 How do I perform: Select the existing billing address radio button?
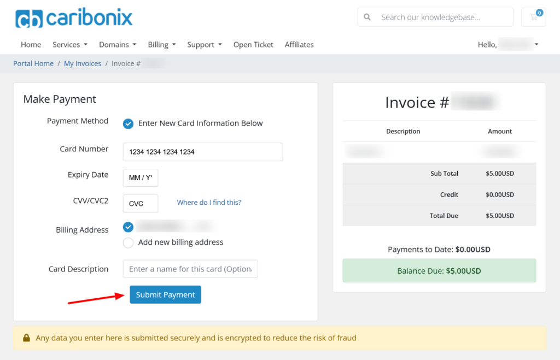click(x=128, y=227)
